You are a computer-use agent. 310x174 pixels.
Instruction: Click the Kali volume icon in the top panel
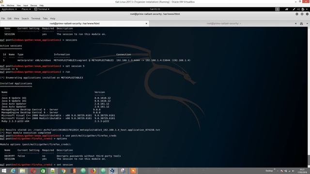click(298, 9)
